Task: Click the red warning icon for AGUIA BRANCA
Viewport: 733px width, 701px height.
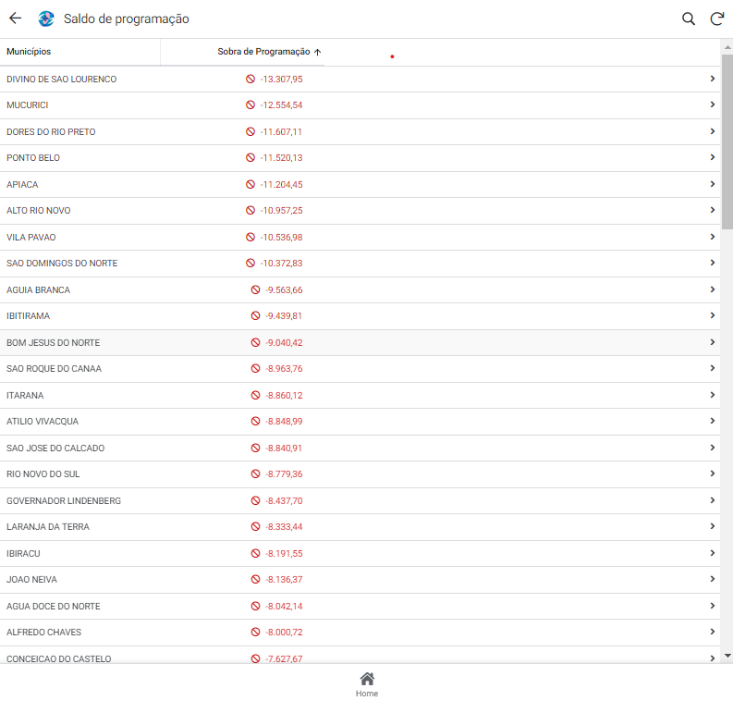Action: pyautogui.click(x=256, y=290)
